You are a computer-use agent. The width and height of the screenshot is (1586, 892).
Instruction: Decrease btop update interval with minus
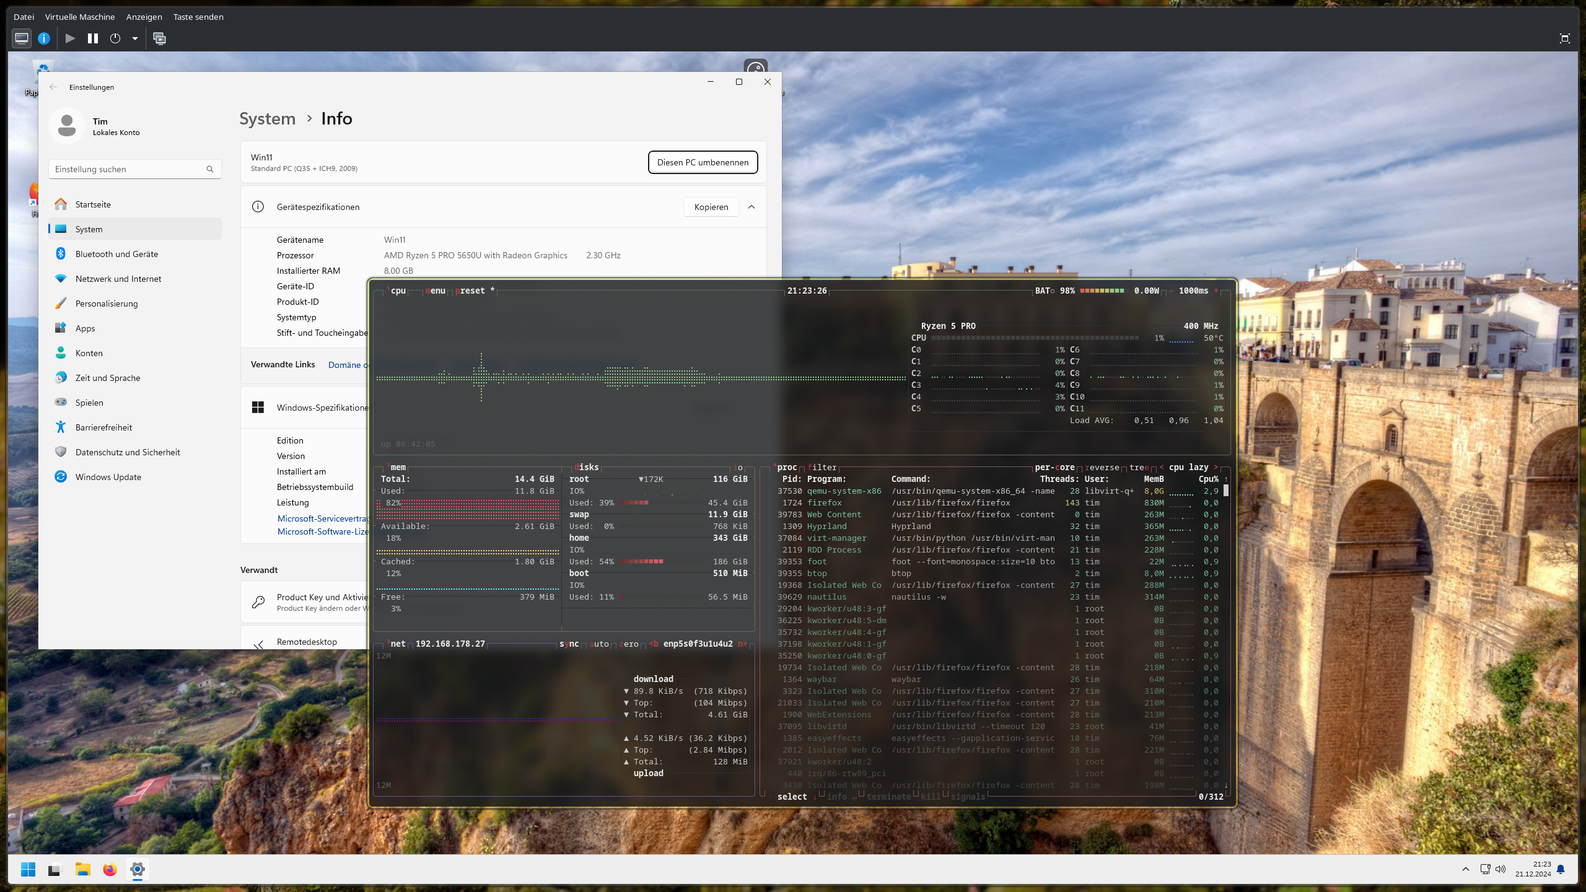click(x=1172, y=291)
